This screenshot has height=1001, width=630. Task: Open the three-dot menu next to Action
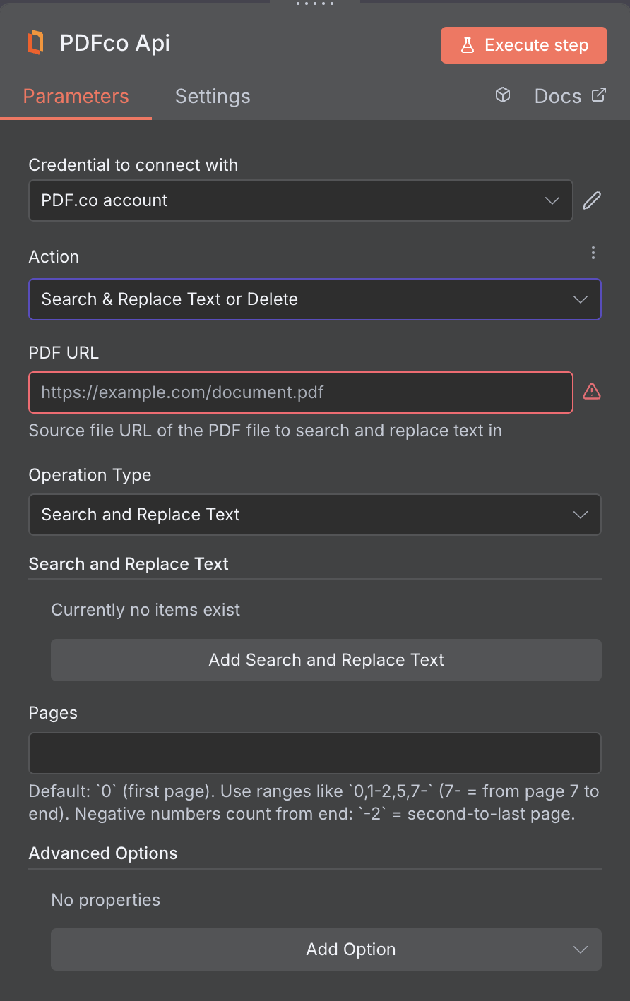coord(593,252)
